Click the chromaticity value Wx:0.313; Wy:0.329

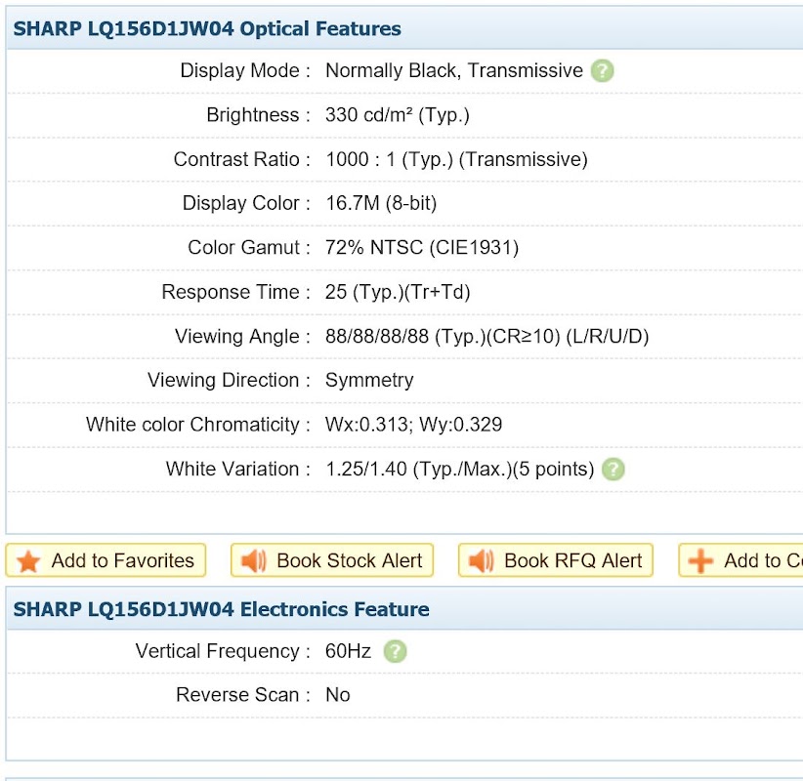tap(414, 425)
